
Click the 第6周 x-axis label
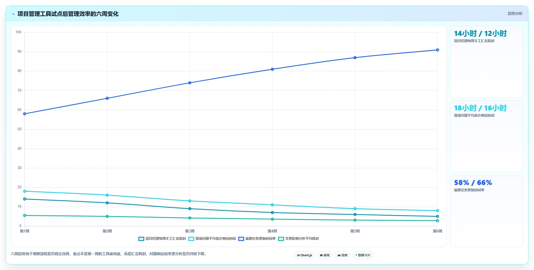tap(437, 231)
